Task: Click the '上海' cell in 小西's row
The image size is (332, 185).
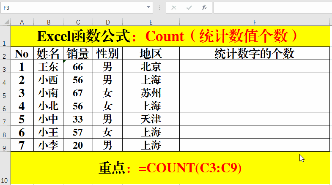Action: (151, 79)
